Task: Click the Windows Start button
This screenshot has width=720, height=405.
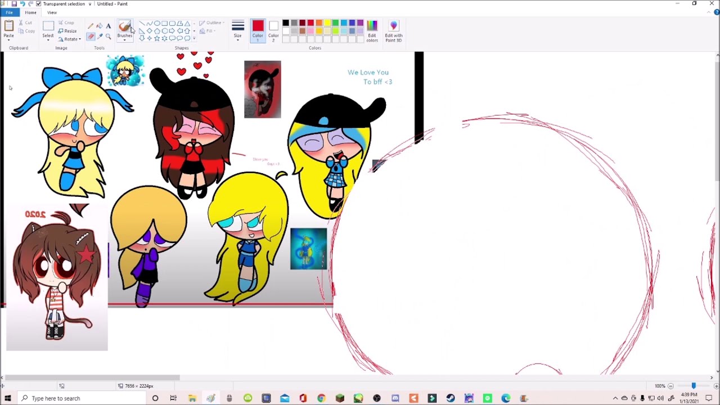Action: pos(8,398)
